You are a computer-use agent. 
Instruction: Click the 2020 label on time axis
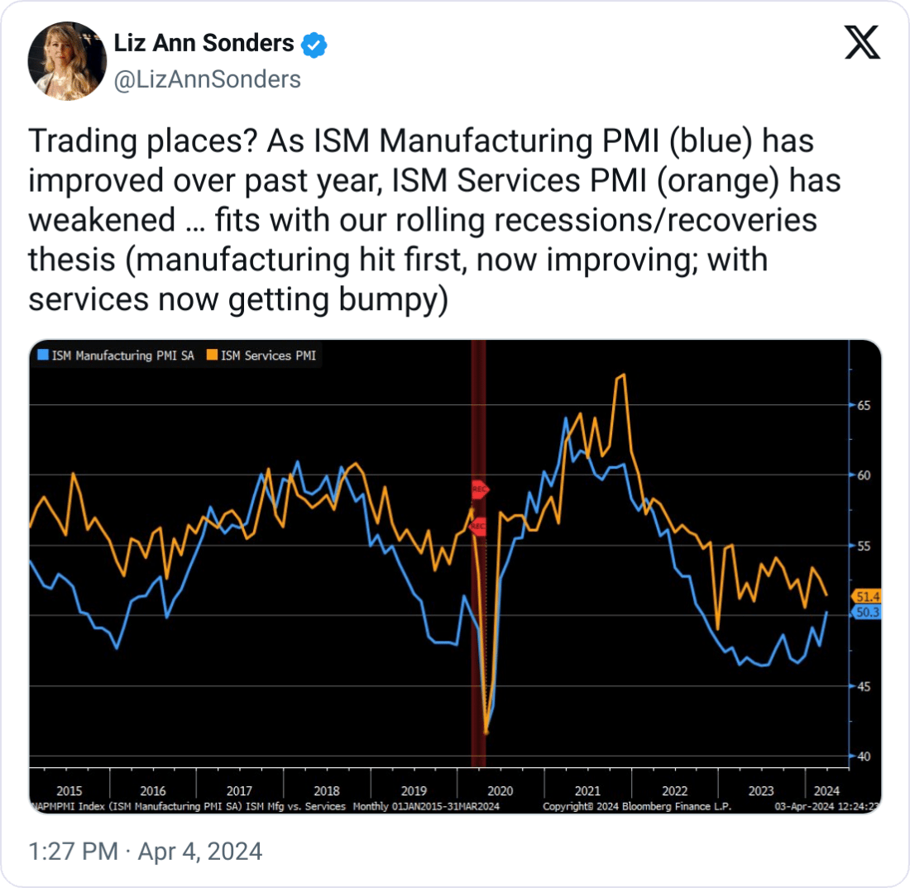500,790
